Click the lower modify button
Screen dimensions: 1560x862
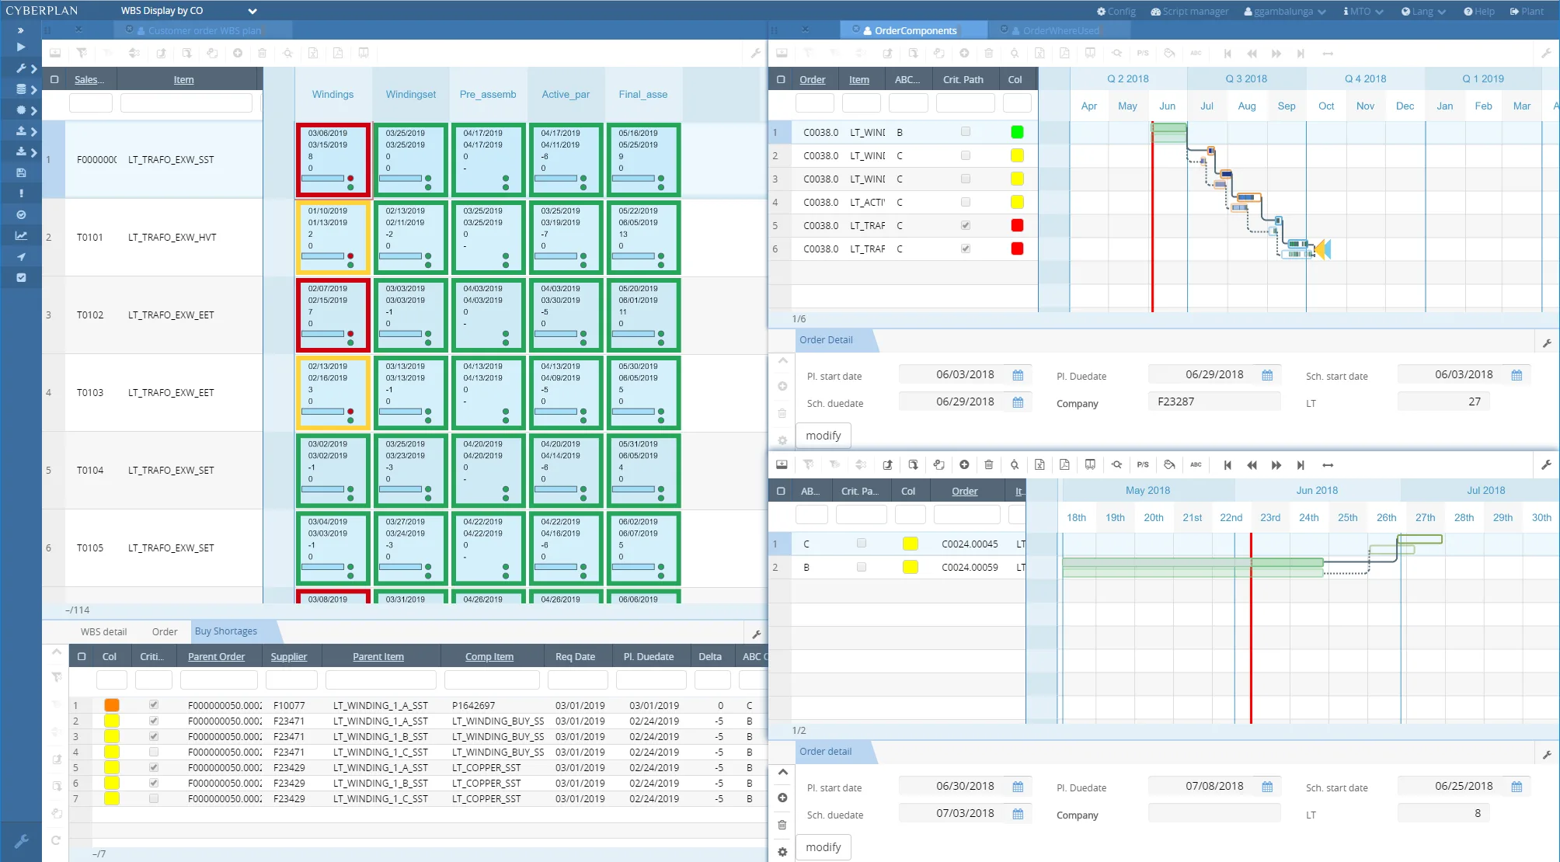(824, 847)
